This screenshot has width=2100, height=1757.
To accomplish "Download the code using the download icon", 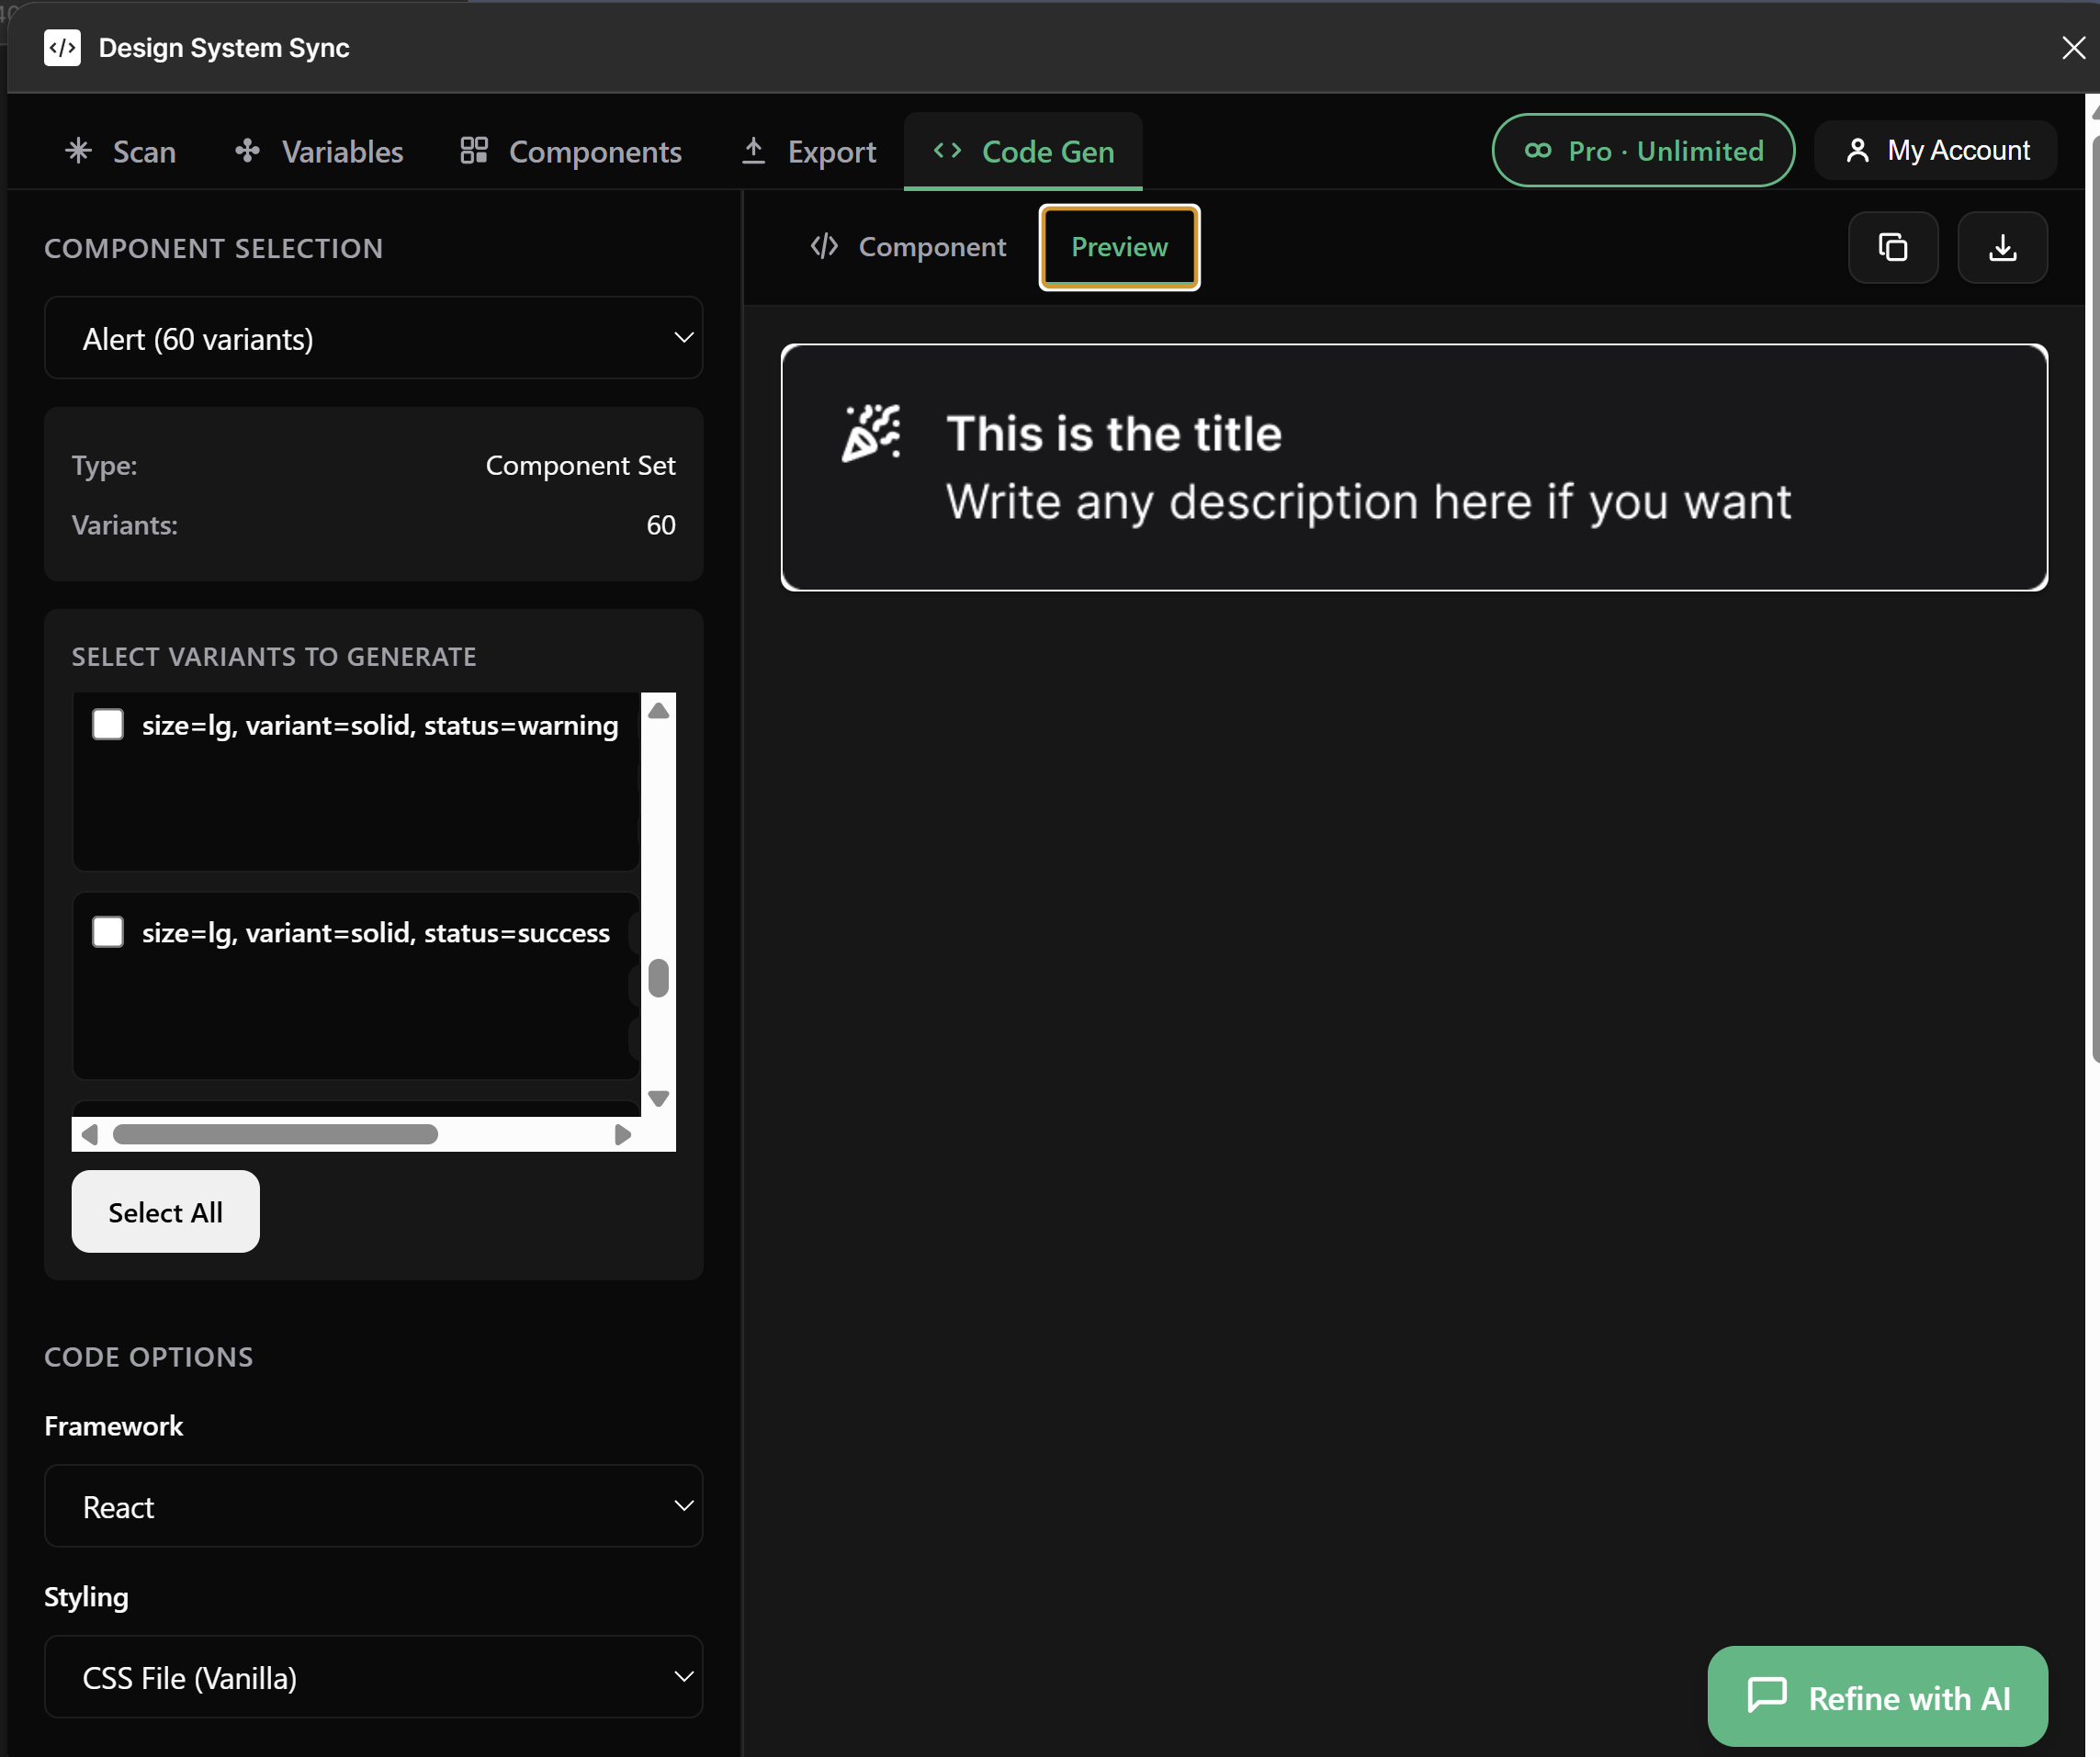I will (x=2003, y=247).
